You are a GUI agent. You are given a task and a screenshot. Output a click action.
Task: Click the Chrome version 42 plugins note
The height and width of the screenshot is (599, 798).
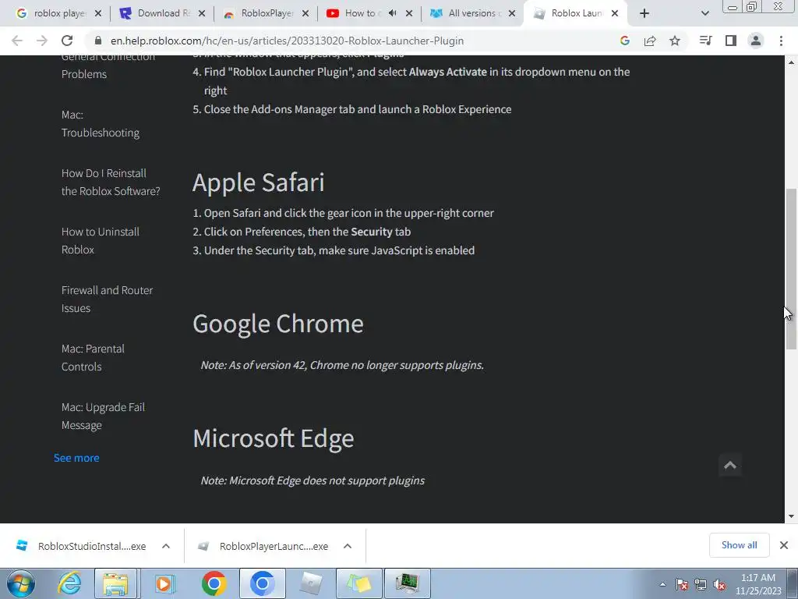(342, 365)
